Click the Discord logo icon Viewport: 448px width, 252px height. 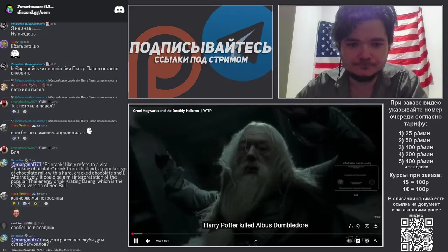click(x=119, y=10)
